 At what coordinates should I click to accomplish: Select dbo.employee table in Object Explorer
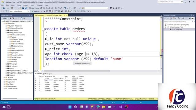(18, 46)
